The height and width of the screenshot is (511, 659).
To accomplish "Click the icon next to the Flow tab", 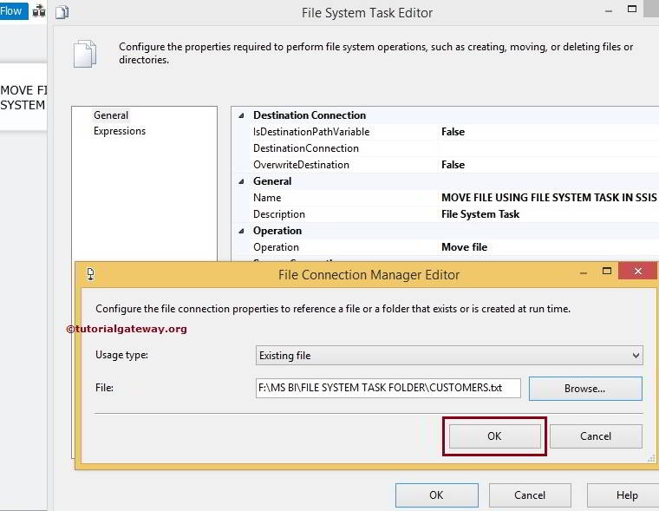I will (39, 11).
